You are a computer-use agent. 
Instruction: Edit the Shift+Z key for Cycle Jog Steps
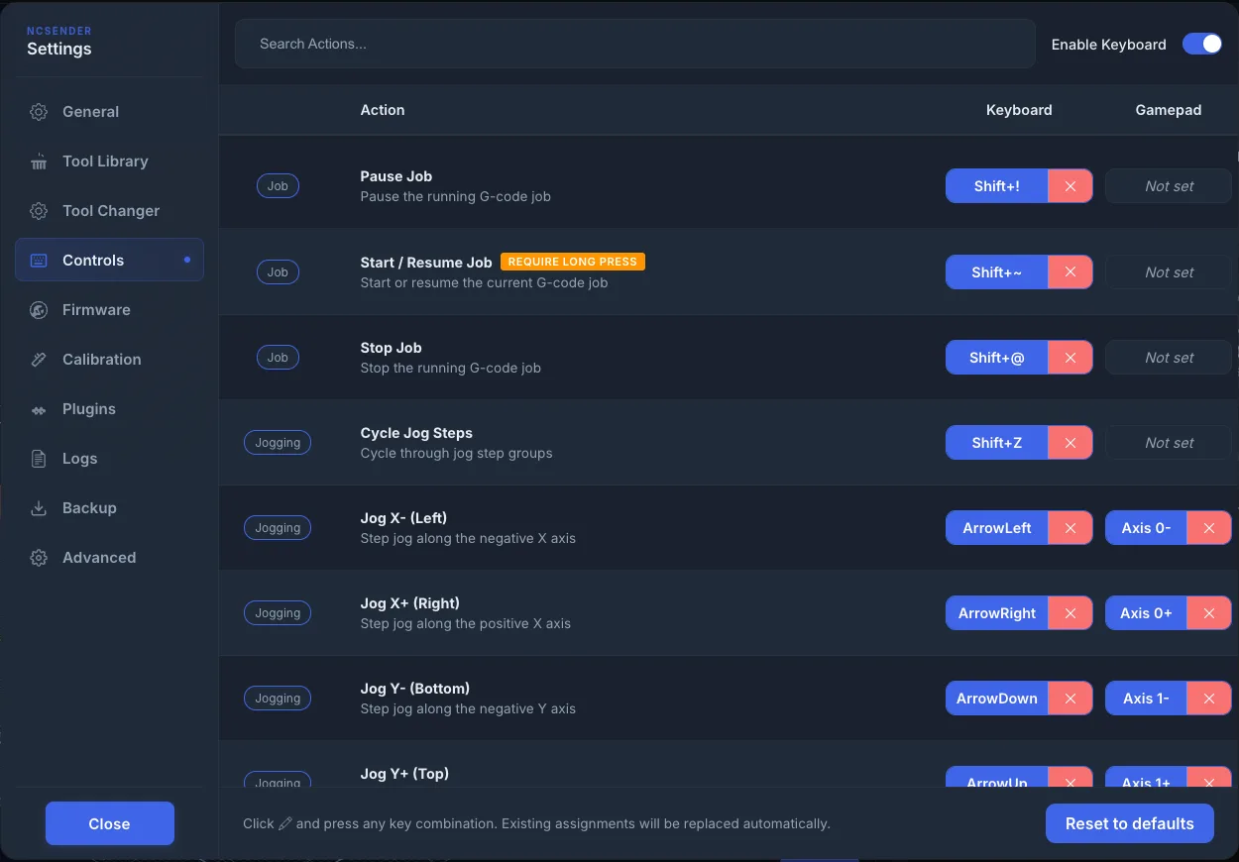pyautogui.click(x=996, y=443)
